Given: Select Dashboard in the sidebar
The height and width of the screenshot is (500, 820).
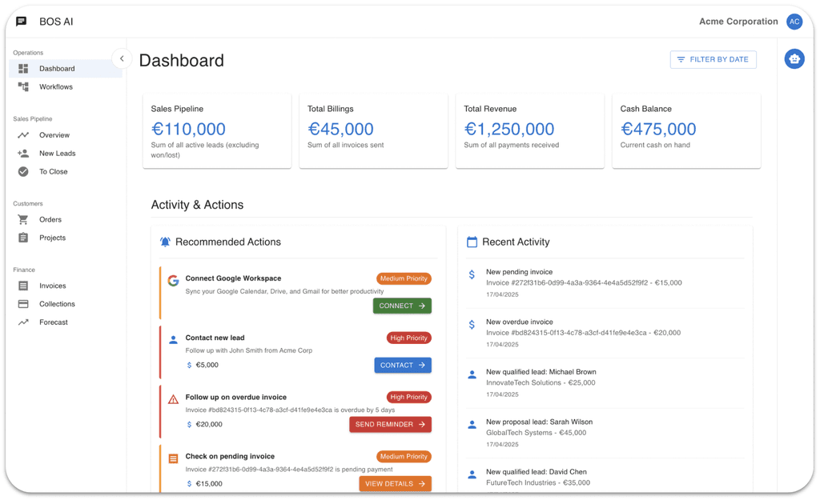Looking at the screenshot, I should (x=66, y=69).
